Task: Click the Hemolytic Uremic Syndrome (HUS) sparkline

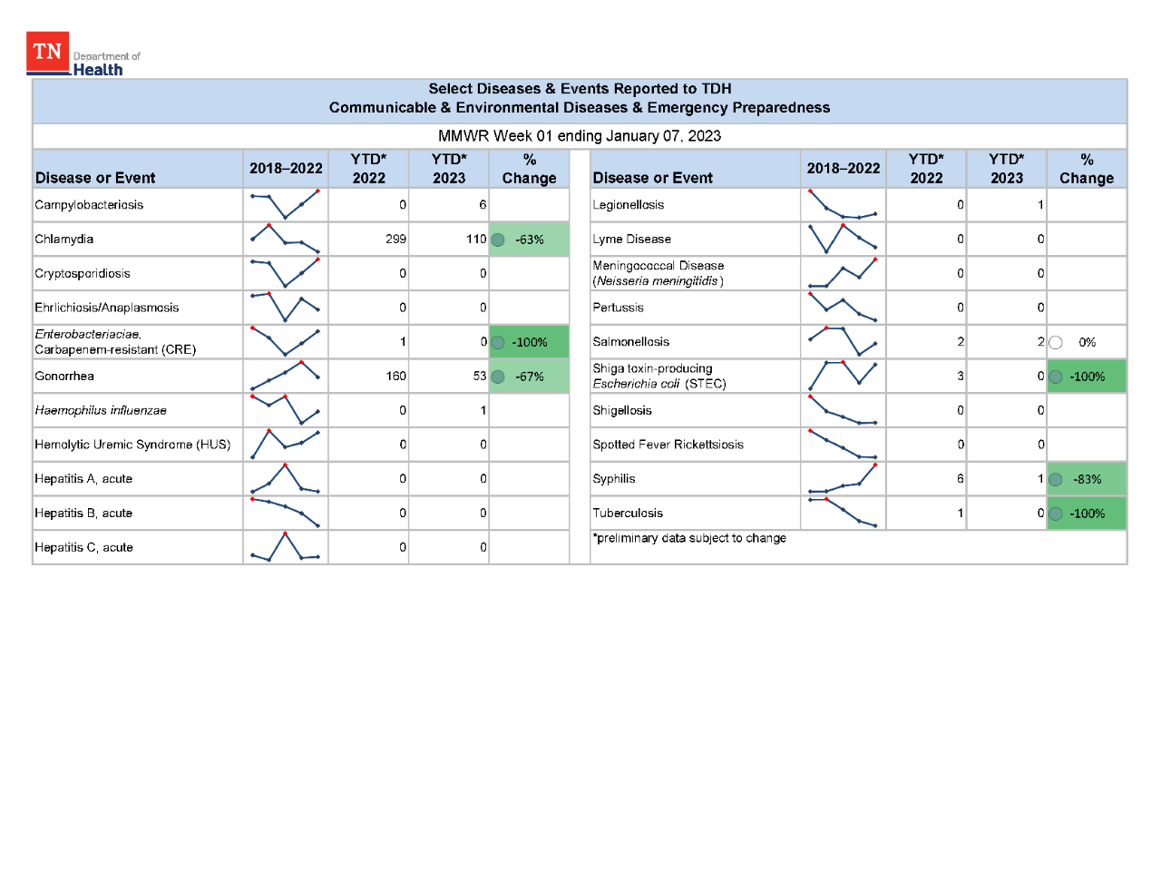Action: pos(285,445)
